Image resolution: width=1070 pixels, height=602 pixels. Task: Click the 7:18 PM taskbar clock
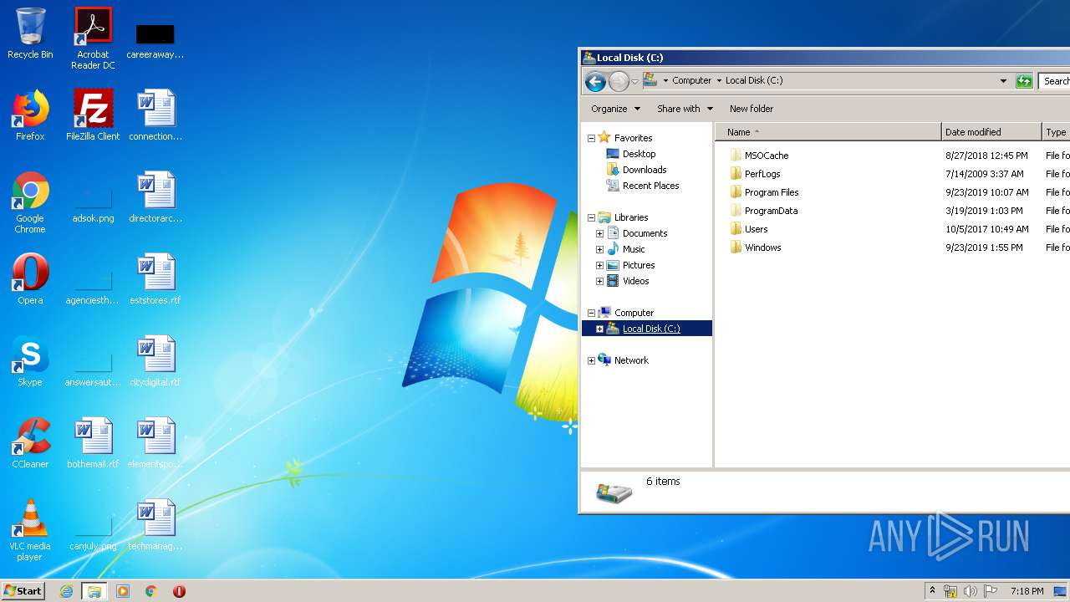(1027, 591)
